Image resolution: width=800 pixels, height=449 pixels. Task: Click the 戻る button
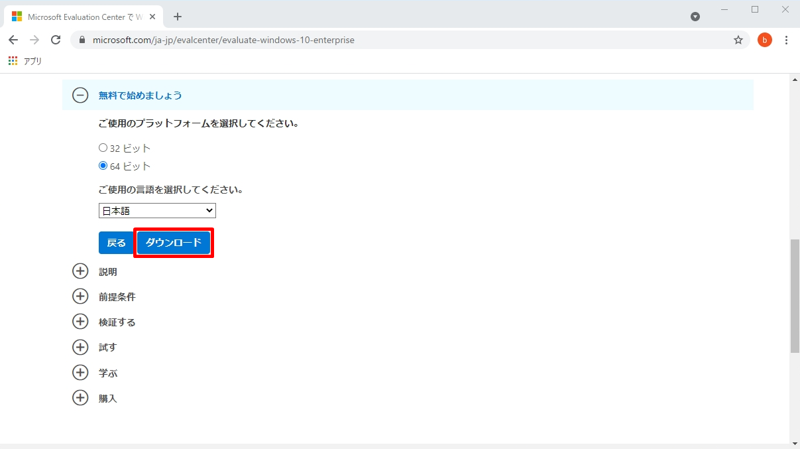116,243
